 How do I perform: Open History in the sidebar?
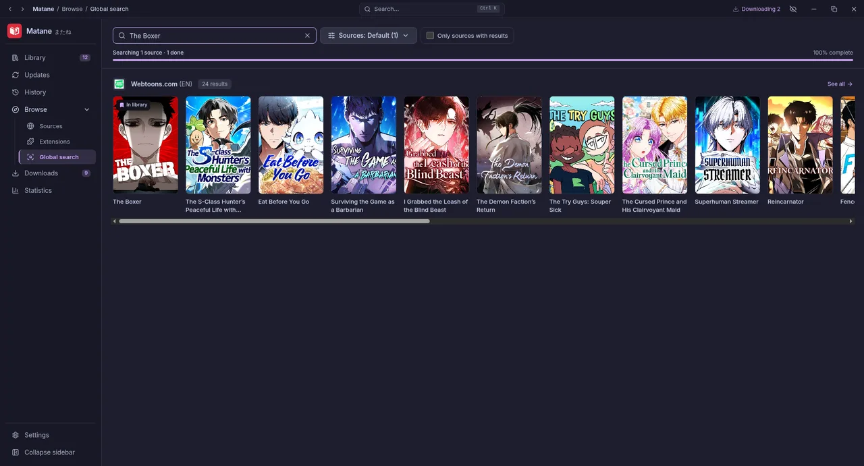pyautogui.click(x=51, y=92)
